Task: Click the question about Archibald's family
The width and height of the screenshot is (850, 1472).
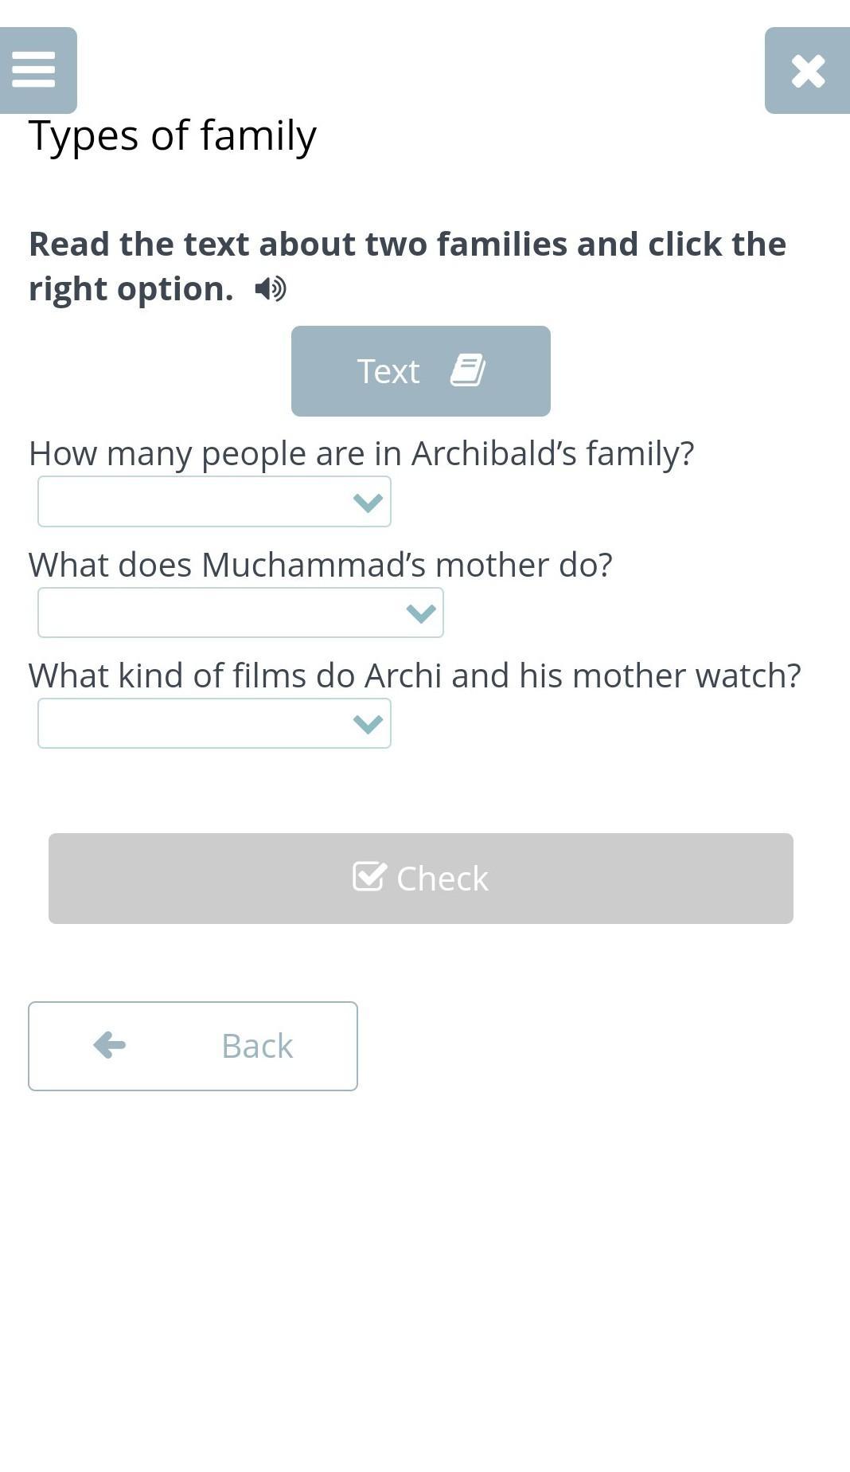Action: (361, 453)
